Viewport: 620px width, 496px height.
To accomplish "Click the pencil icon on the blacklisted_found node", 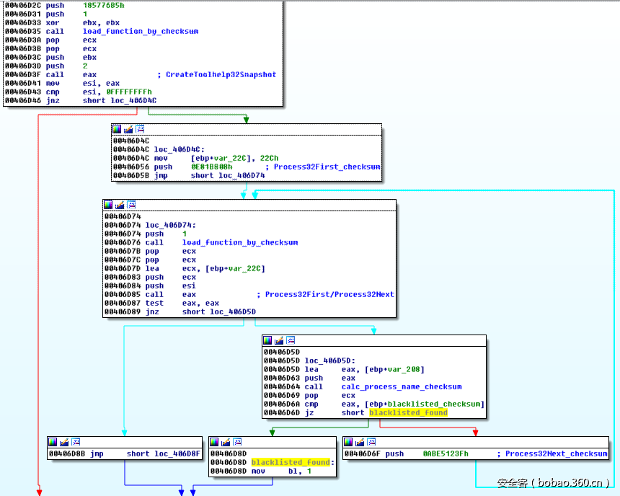I will tap(226, 442).
